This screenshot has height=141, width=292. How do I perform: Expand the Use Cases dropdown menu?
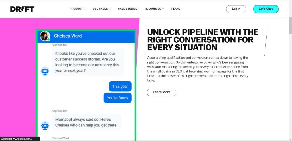pyautogui.click(x=102, y=9)
